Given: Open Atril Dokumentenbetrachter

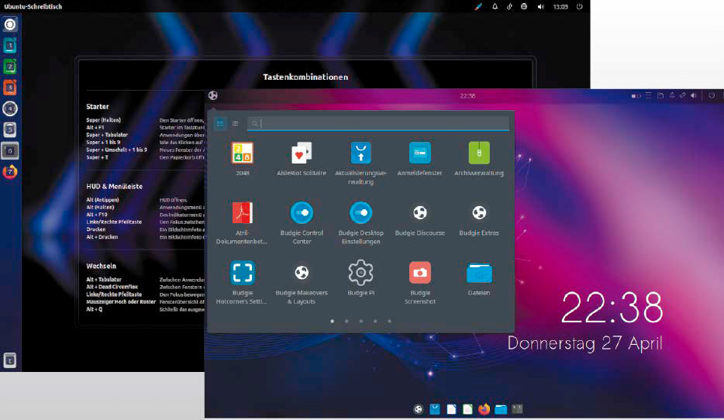Looking at the screenshot, I should point(242,223).
